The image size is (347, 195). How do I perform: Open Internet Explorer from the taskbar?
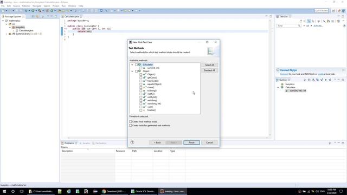pyautogui.click(x=69, y=191)
